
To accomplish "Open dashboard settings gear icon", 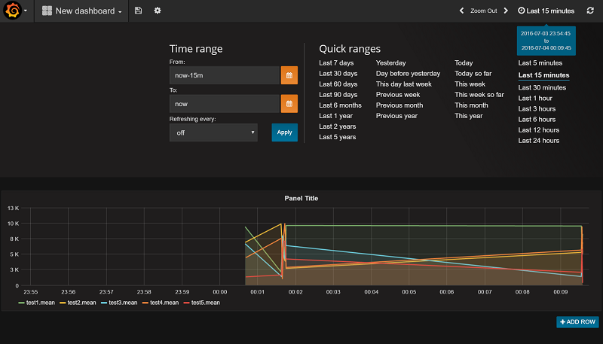I will 158,11.
